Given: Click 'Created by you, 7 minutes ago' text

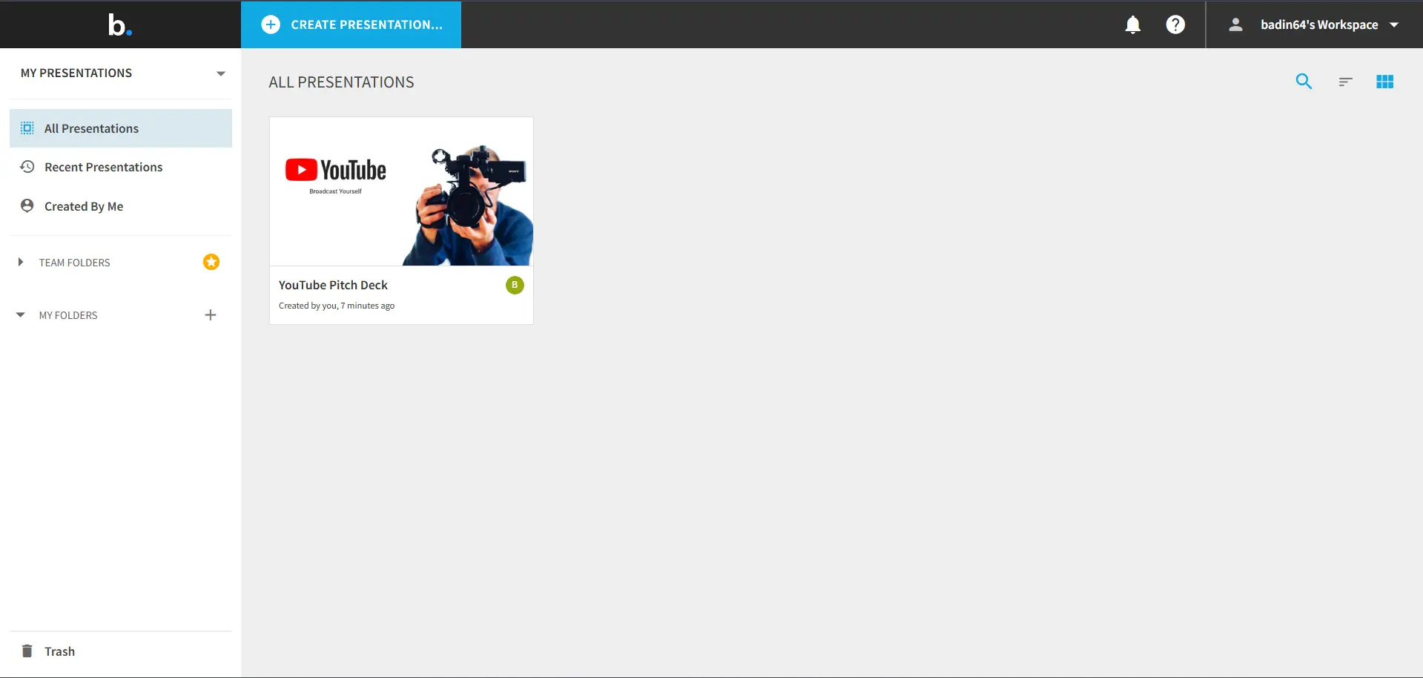Looking at the screenshot, I should [x=337, y=306].
